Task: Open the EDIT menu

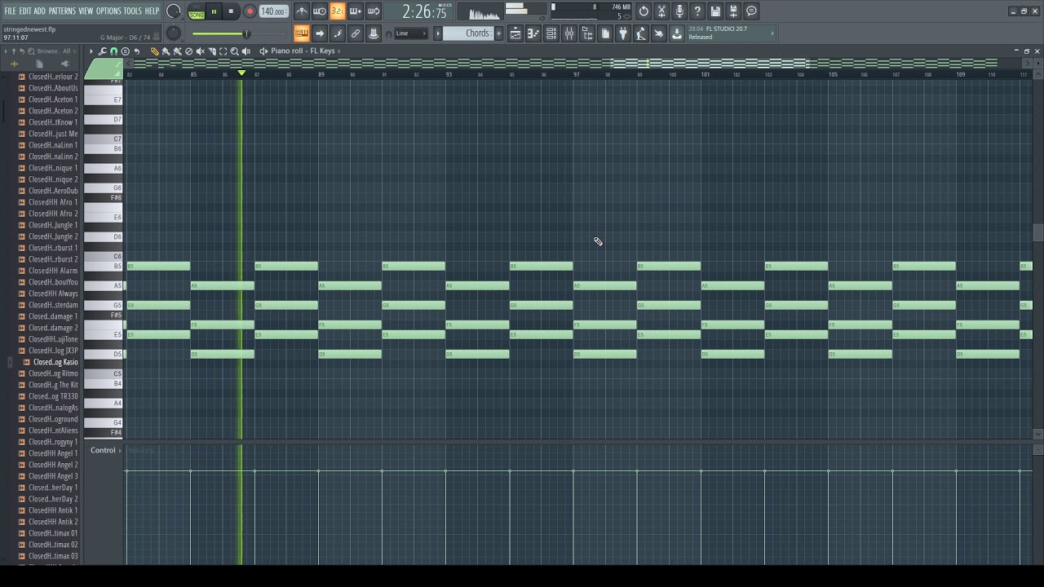Action: [x=25, y=11]
